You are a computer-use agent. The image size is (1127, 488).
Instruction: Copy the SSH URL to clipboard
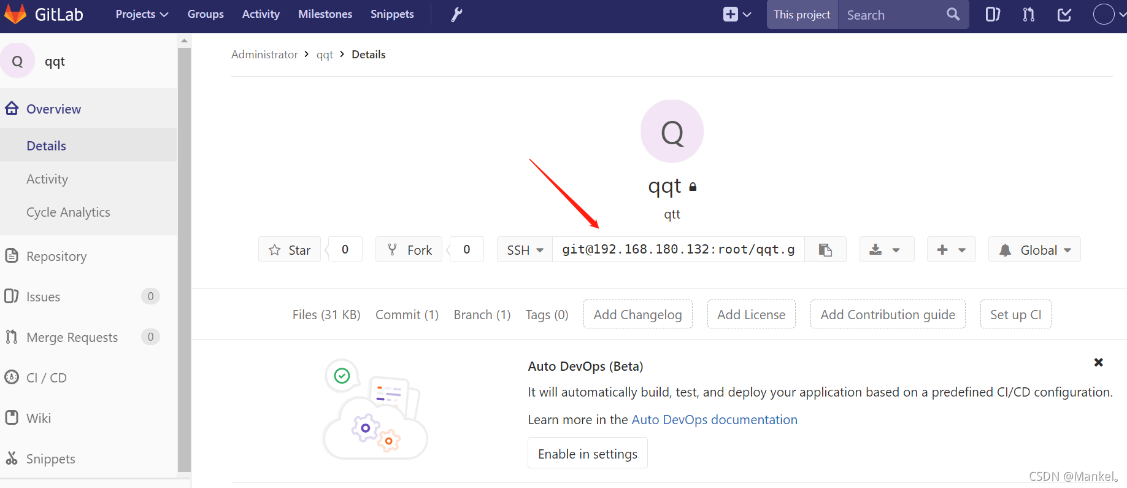click(x=825, y=249)
